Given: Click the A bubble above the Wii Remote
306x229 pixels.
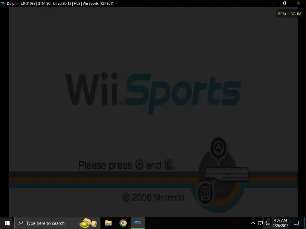Looking at the screenshot, I should pos(218,147).
